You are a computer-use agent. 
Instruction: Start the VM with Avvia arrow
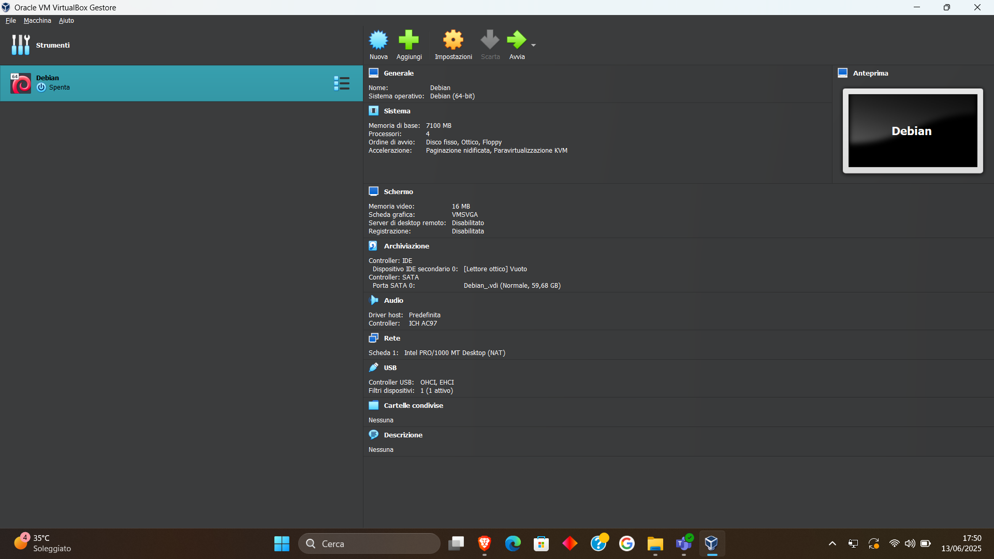[x=516, y=40]
